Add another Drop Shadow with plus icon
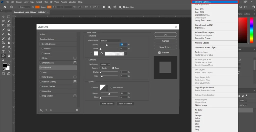Viewport: 256px width, 132px height. pos(75,96)
